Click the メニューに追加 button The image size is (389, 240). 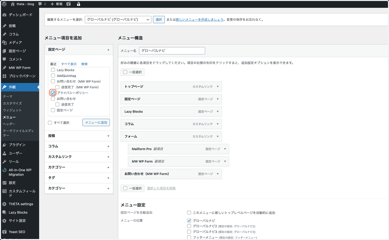[96, 122]
